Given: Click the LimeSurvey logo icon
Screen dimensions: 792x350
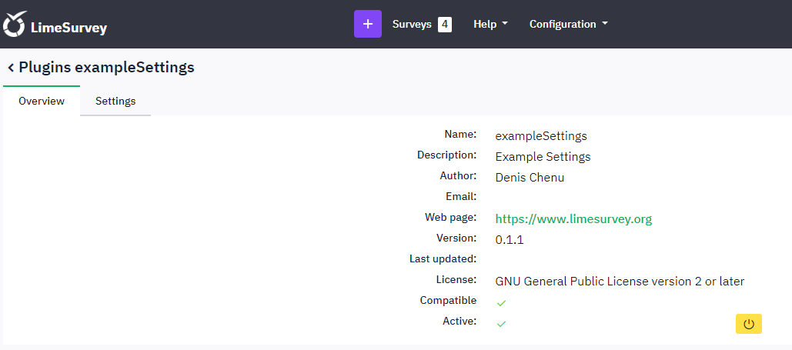Looking at the screenshot, I should [15, 25].
